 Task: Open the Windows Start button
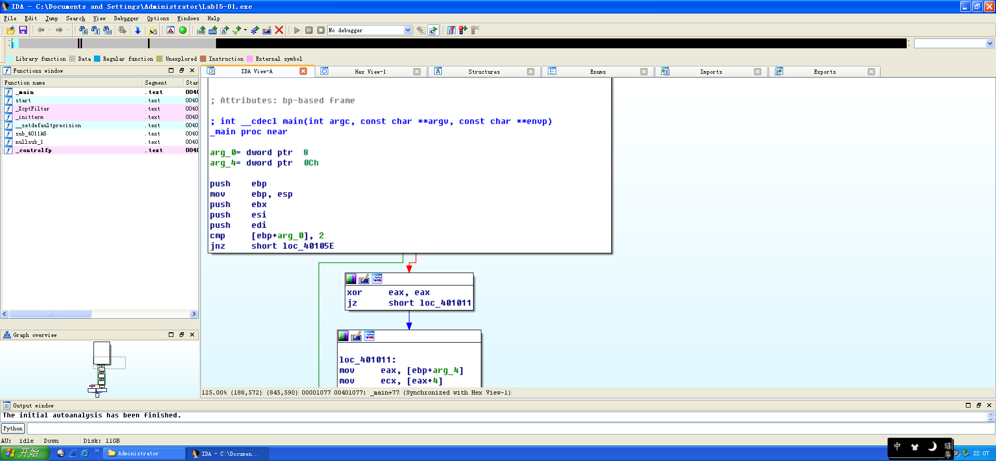24,453
